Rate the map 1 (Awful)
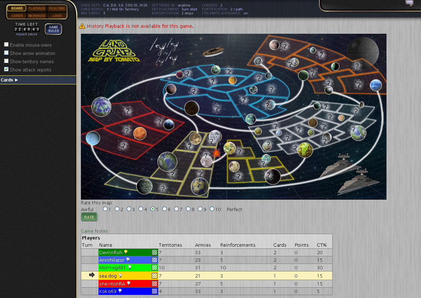 tap(105, 209)
